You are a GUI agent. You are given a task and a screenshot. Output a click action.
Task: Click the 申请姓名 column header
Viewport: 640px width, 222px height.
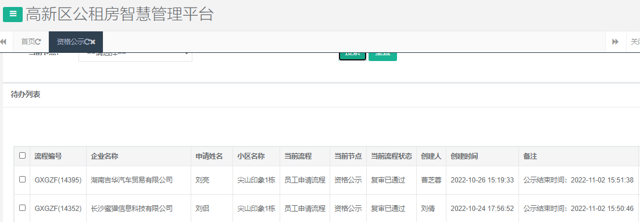click(209, 156)
